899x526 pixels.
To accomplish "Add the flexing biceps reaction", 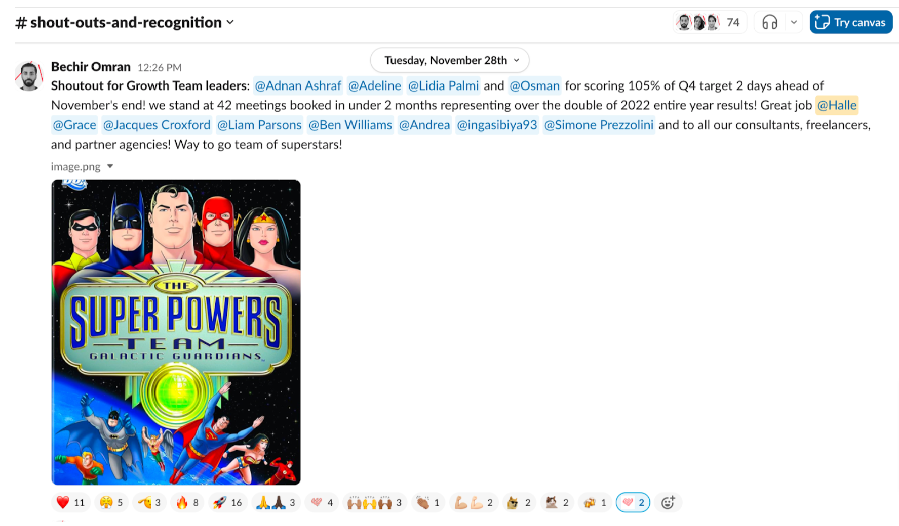I will click(x=474, y=502).
